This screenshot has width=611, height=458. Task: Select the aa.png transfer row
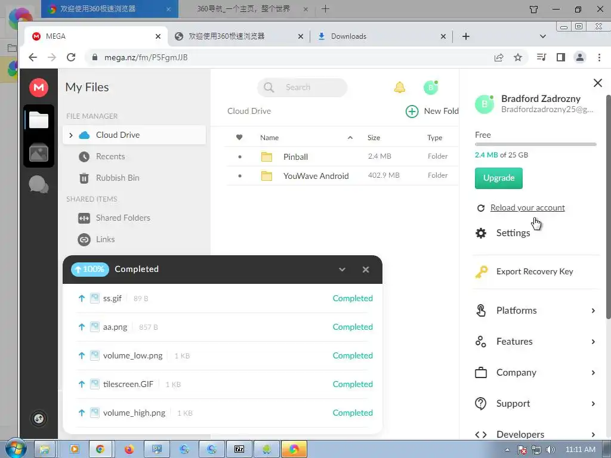pos(223,327)
